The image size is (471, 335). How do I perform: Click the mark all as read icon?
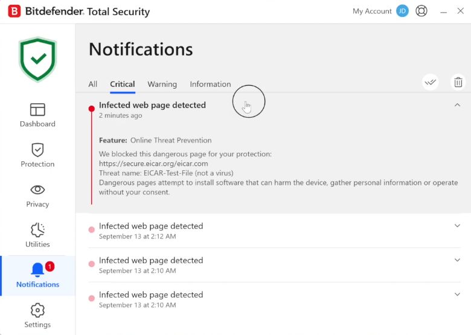(x=430, y=83)
